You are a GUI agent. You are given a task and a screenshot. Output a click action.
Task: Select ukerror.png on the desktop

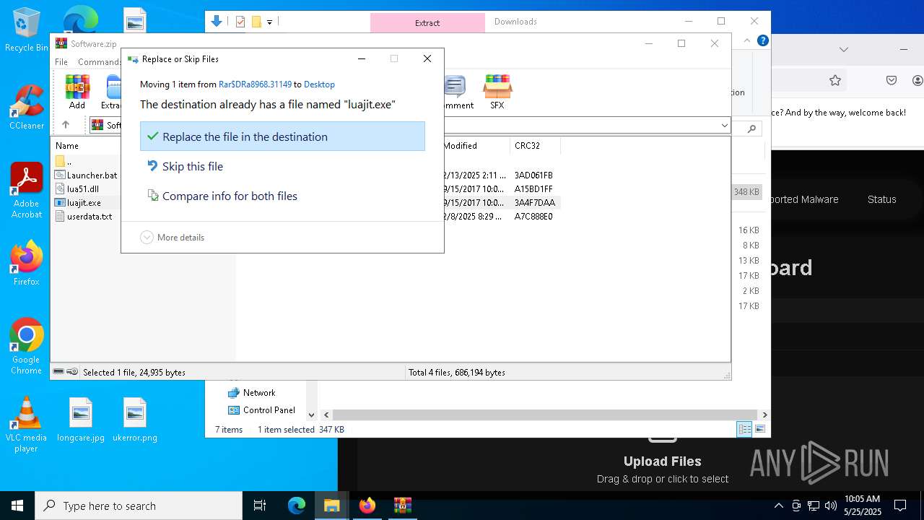point(135,420)
